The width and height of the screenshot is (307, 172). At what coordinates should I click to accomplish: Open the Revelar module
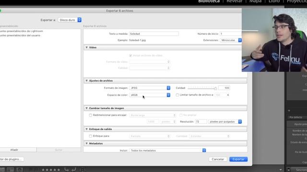coord(235,1)
